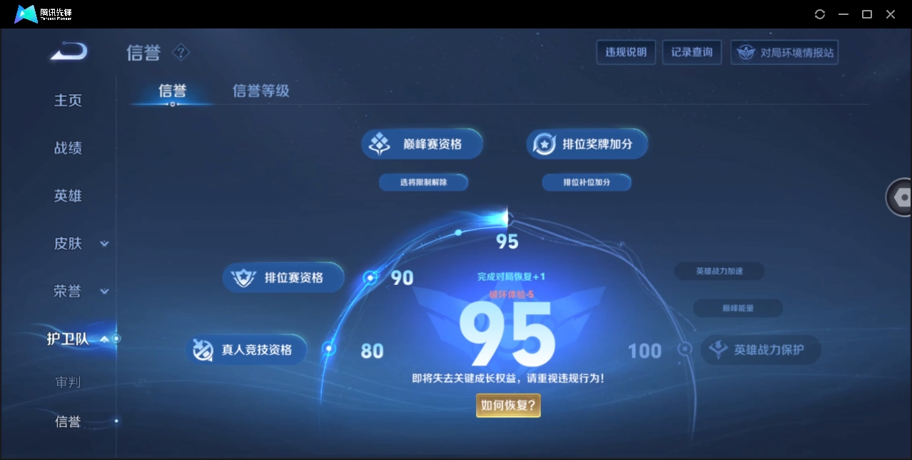Select the 80 credit node marker
The image size is (912, 460).
point(329,349)
